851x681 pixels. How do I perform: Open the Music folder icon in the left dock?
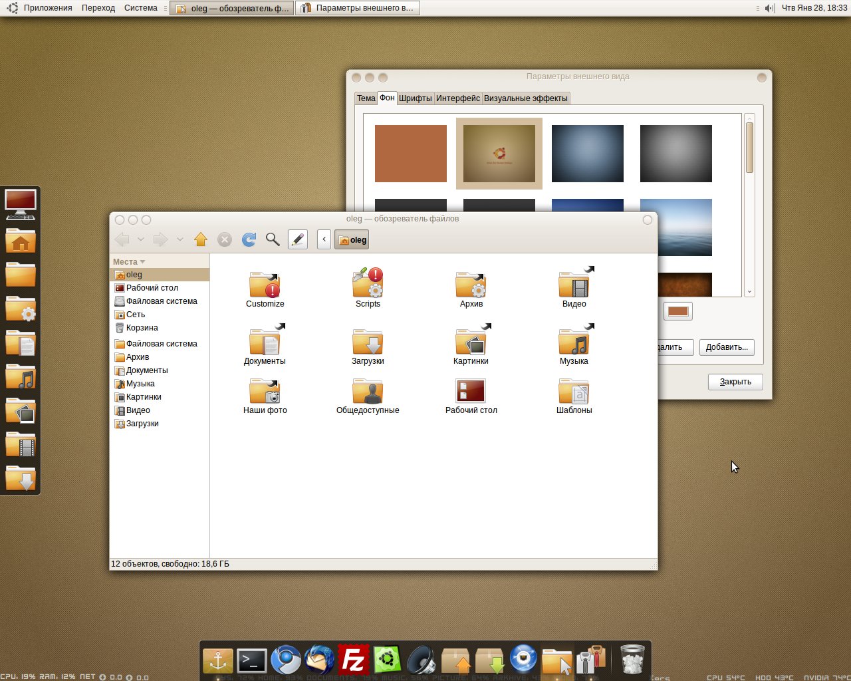pos(21,377)
